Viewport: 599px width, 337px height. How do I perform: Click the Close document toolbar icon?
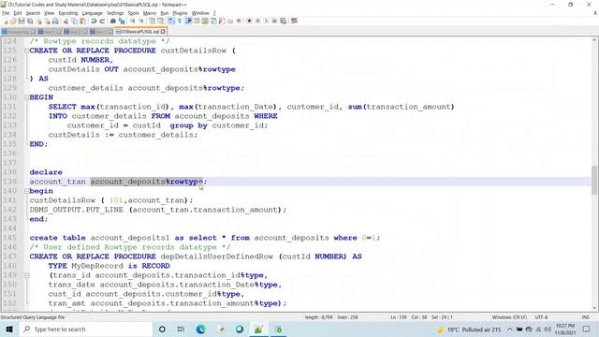coord(38,21)
